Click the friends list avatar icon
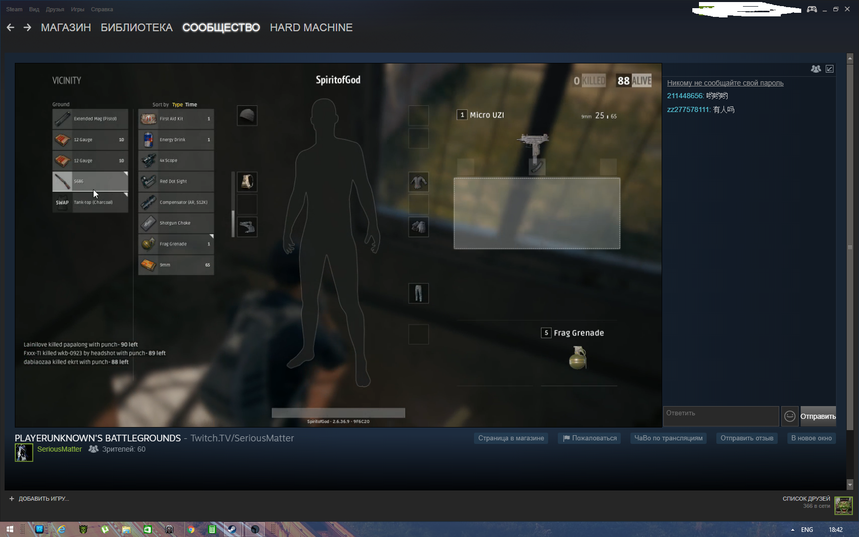The width and height of the screenshot is (859, 537). point(844,506)
